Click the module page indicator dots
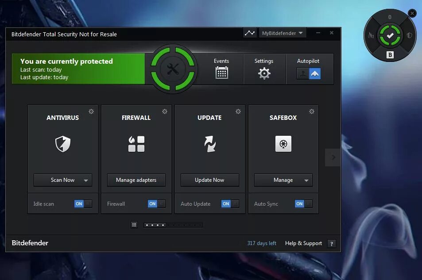 click(x=173, y=225)
